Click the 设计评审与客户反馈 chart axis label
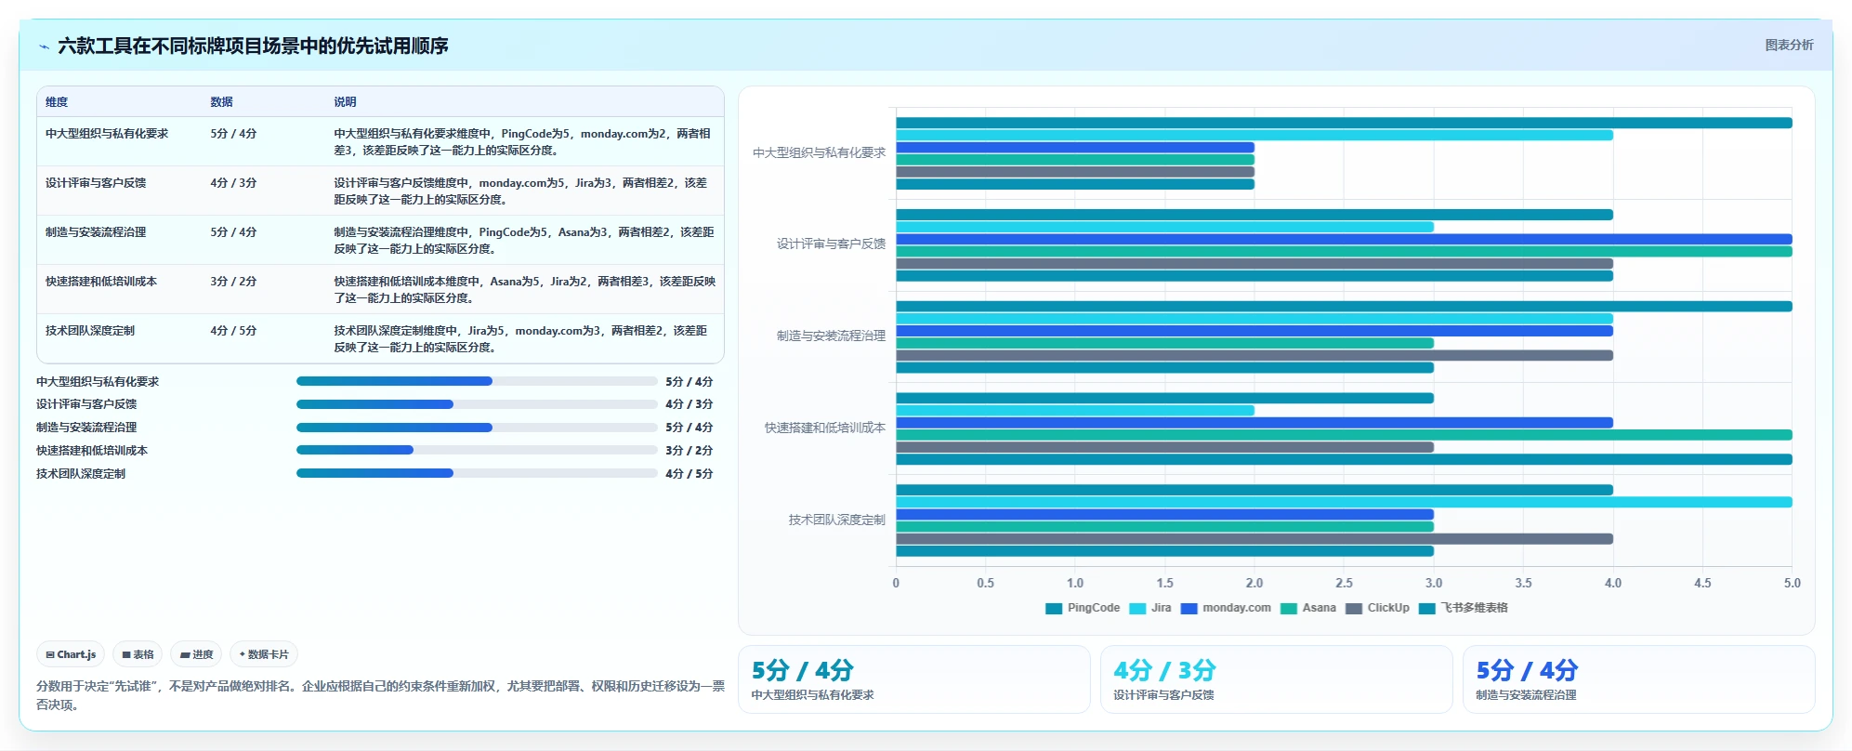This screenshot has height=751, width=1852. pos(831,244)
